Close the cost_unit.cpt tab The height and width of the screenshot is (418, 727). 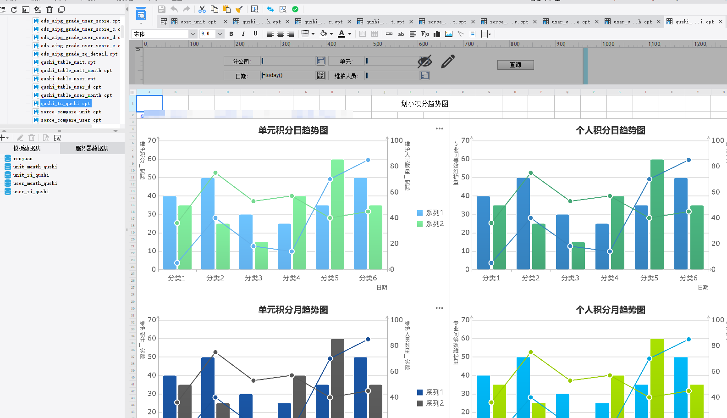pos(226,22)
